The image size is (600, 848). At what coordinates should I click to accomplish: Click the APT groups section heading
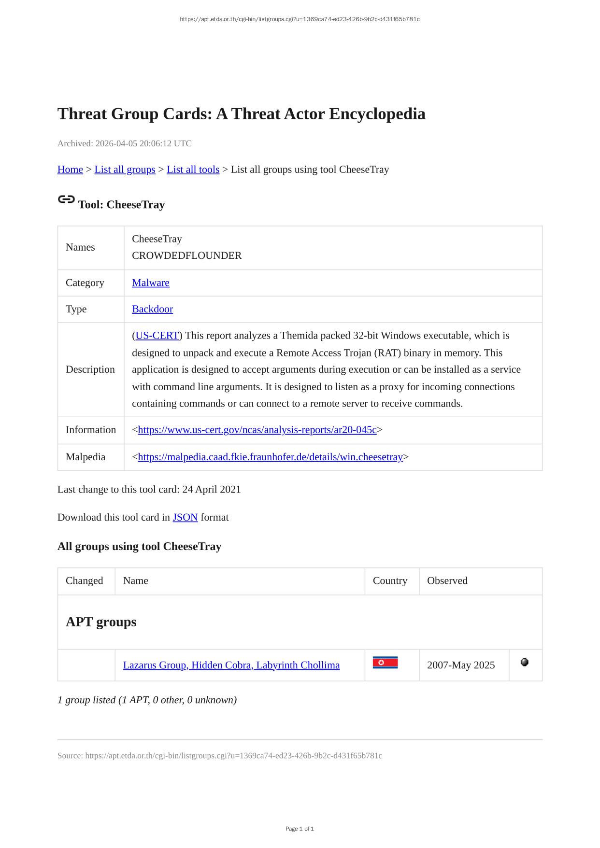[x=101, y=622]
